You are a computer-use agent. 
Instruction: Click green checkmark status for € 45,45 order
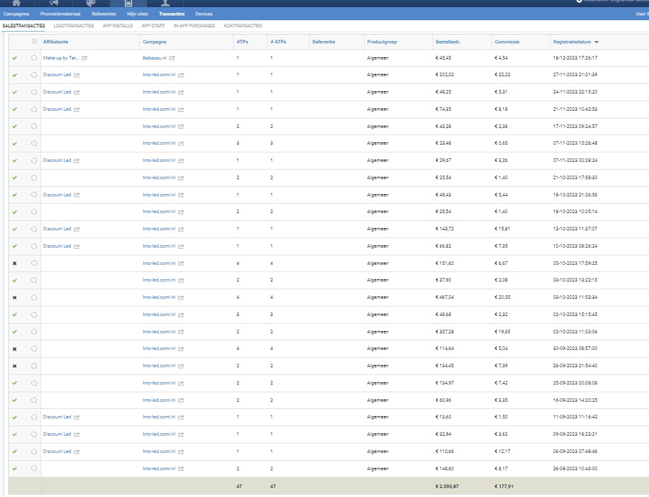(15, 58)
